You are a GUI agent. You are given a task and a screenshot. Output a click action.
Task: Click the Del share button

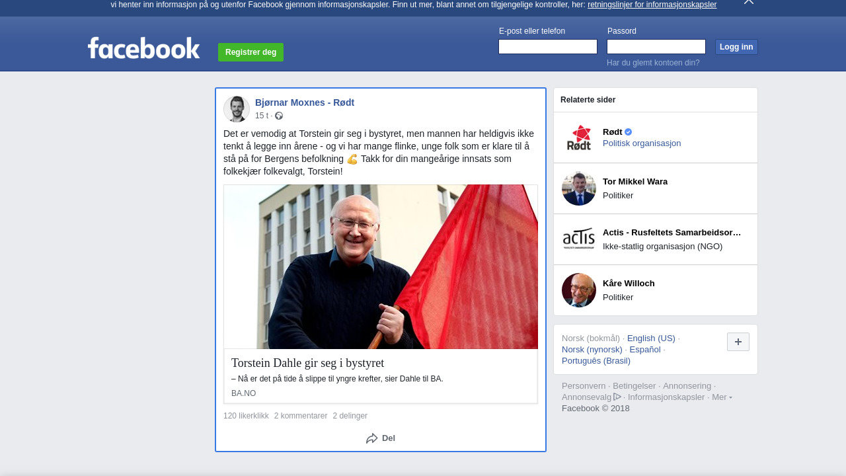(381, 438)
